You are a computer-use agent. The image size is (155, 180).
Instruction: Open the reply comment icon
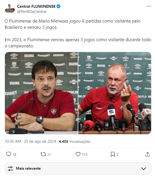pyautogui.click(x=9, y=154)
